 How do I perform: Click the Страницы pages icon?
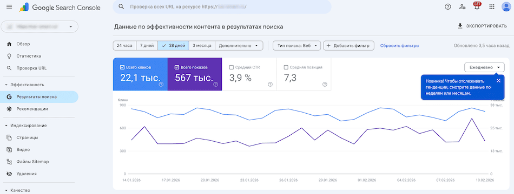coord(9,137)
